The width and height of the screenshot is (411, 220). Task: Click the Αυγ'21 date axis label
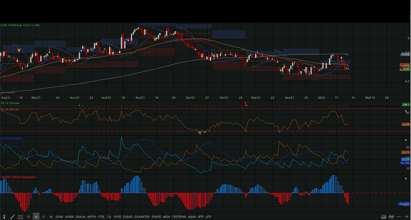coord(140,98)
